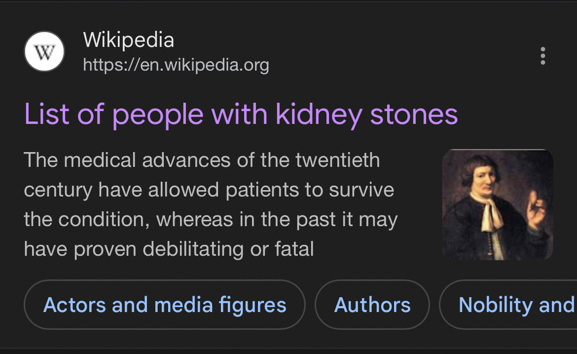Click the purple visited result title
This screenshot has width=577, height=354.
coord(241,114)
